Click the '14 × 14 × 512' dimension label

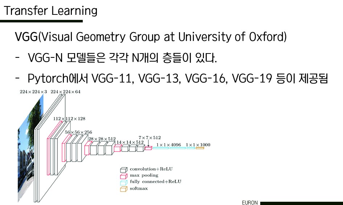(130, 142)
